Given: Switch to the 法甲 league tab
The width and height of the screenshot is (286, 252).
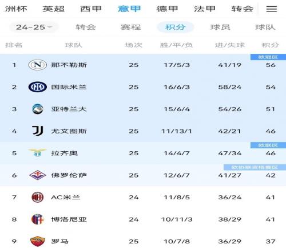Looking at the screenshot, I should click(x=205, y=9).
